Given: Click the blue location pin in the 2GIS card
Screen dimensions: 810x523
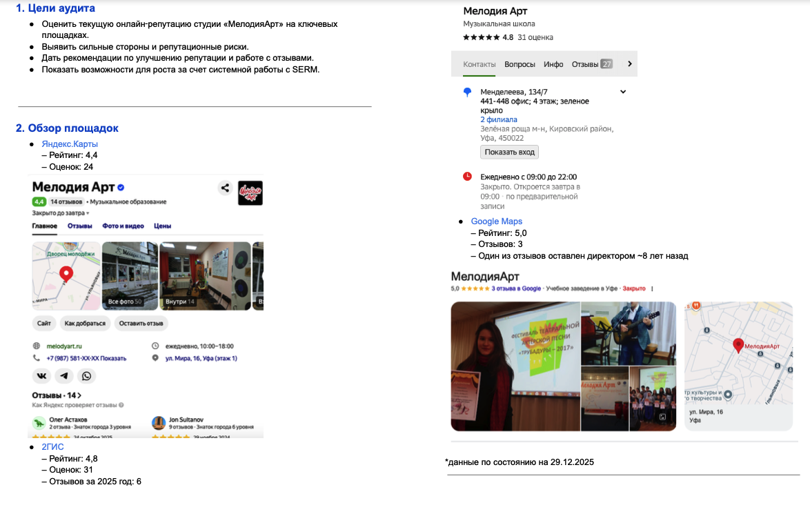Looking at the screenshot, I should click(x=467, y=92).
